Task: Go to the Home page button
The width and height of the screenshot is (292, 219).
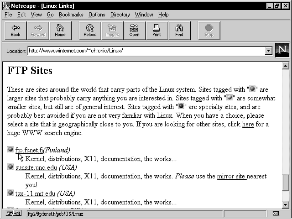Action: [60, 31]
